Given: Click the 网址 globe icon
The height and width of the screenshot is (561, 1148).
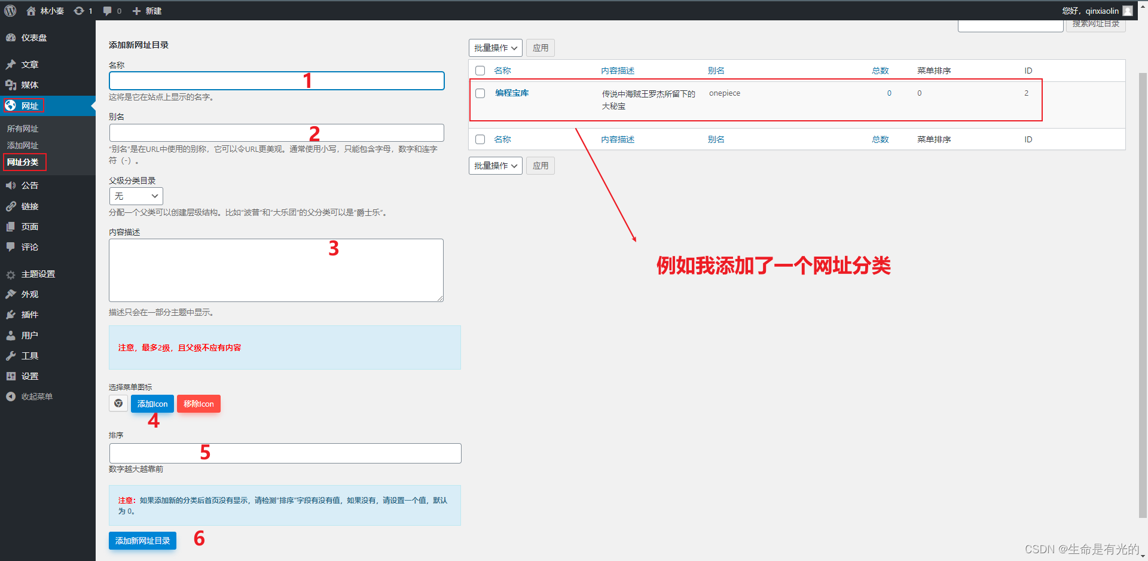Looking at the screenshot, I should point(11,106).
